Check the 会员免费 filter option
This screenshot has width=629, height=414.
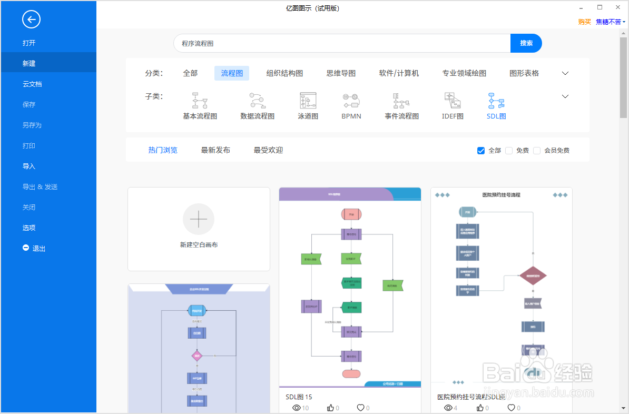(x=537, y=150)
